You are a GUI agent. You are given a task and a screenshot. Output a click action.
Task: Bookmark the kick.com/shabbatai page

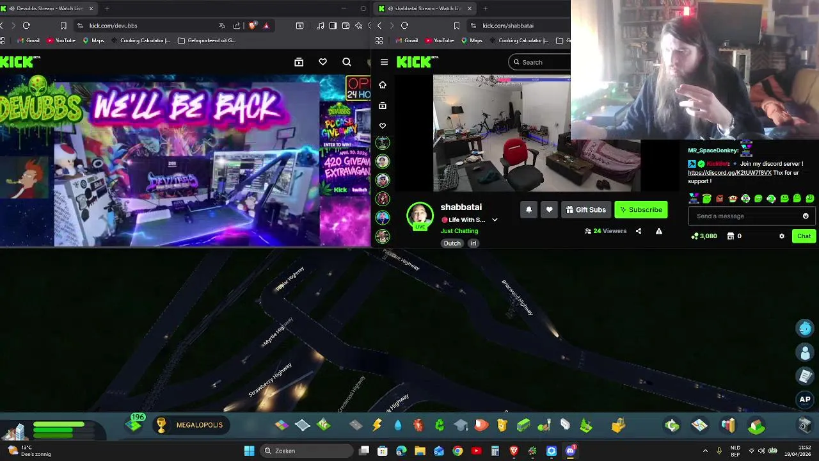point(456,26)
